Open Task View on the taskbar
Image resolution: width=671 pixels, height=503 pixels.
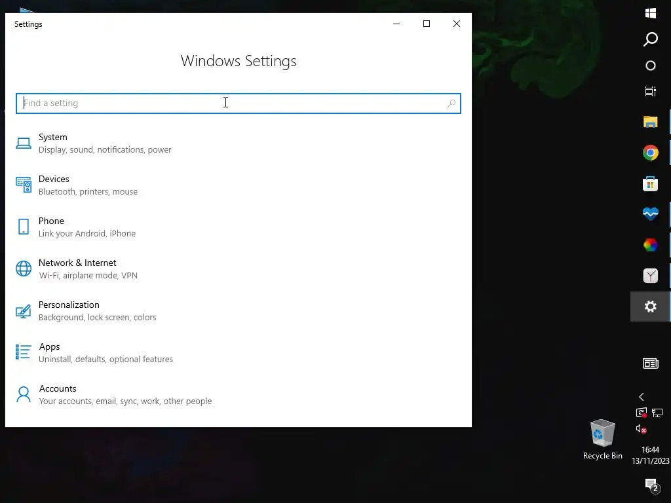651,91
